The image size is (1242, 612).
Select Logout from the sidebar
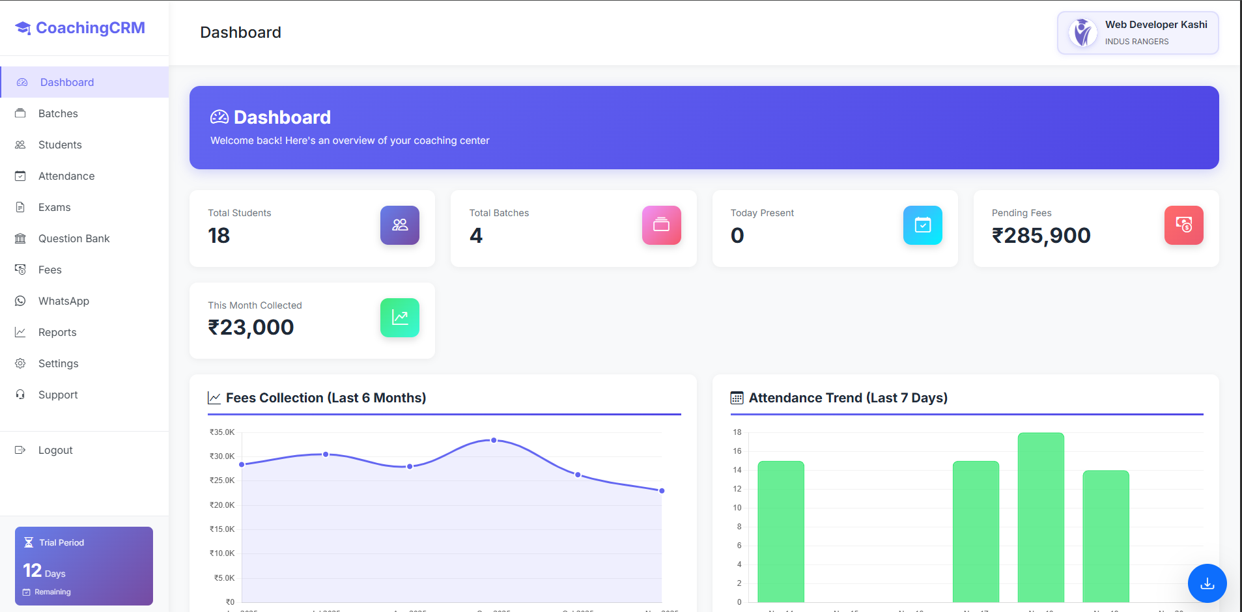pyautogui.click(x=55, y=450)
